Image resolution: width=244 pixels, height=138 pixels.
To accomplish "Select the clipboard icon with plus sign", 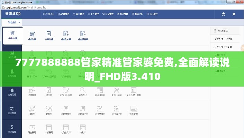I will [66, 34].
